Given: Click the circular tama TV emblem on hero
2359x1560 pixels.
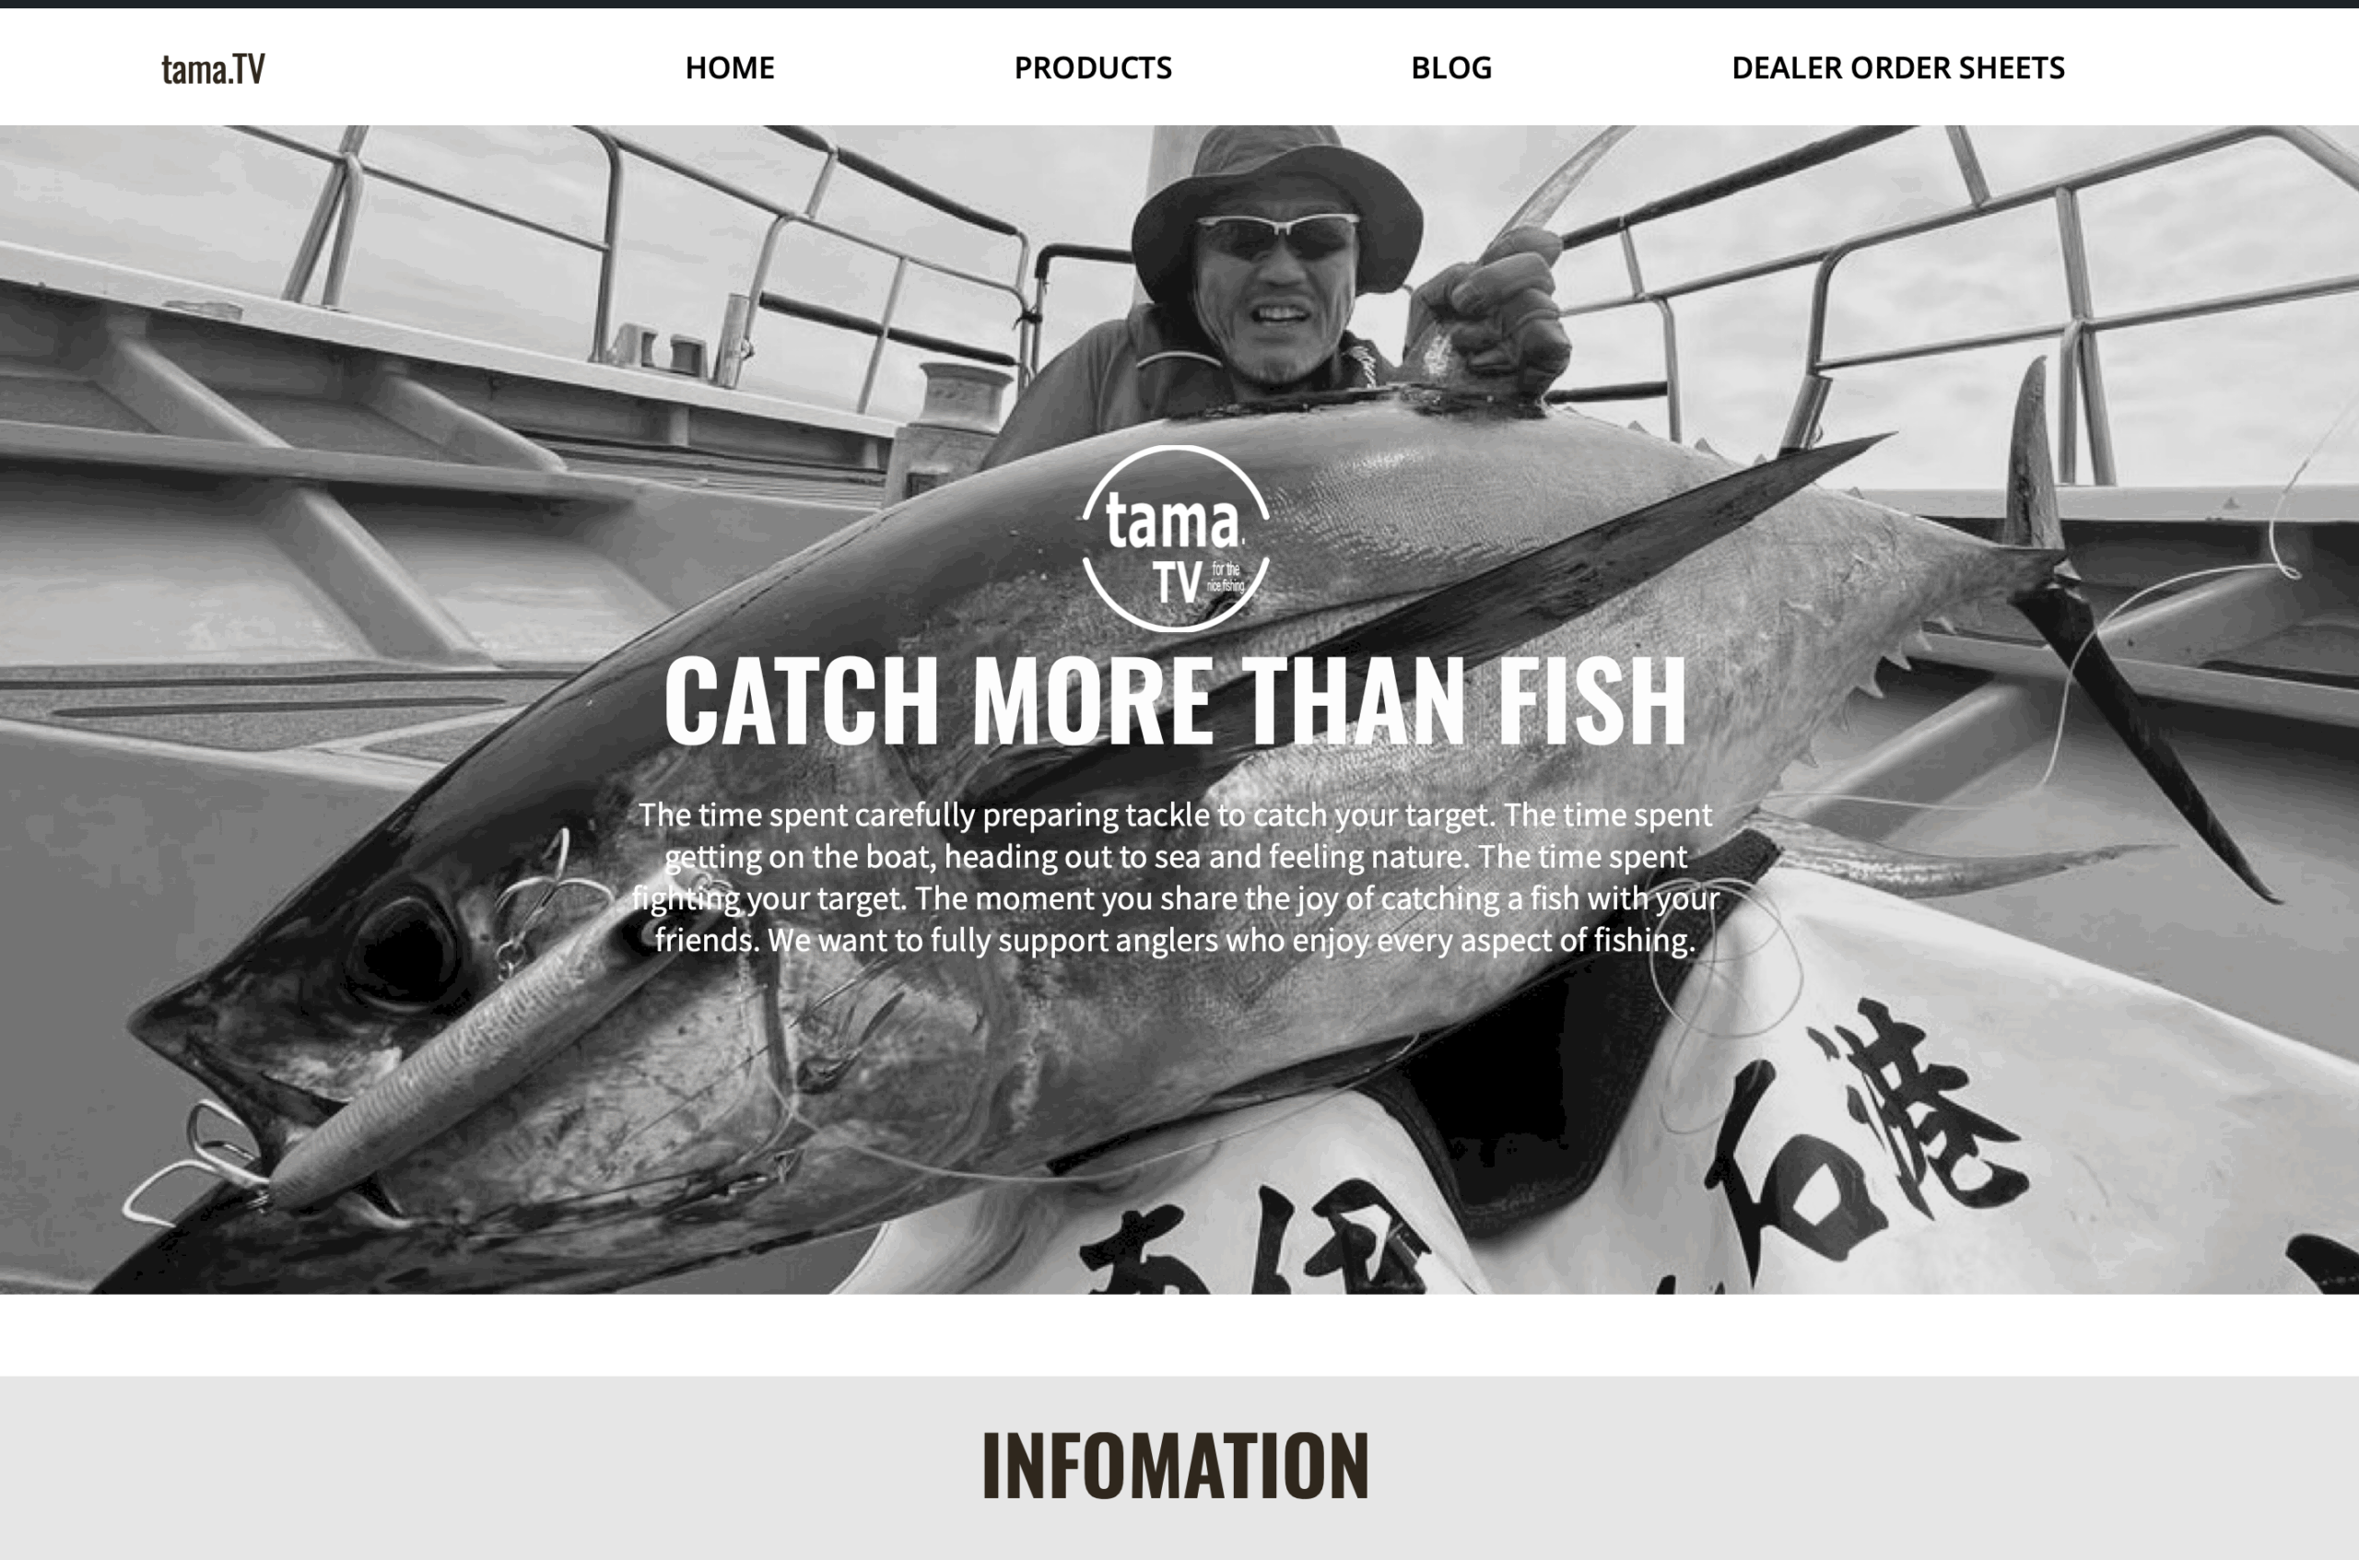Looking at the screenshot, I should [x=1175, y=538].
